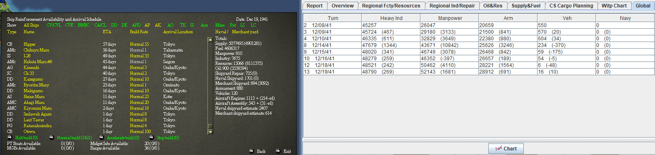Screen dimensions: 655x155
Task: Sort ship list by Build Rate header
Action: pyautogui.click(x=139, y=32)
